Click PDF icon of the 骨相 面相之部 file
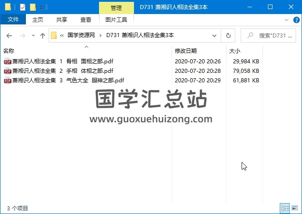The image size is (302, 214). click(8, 62)
